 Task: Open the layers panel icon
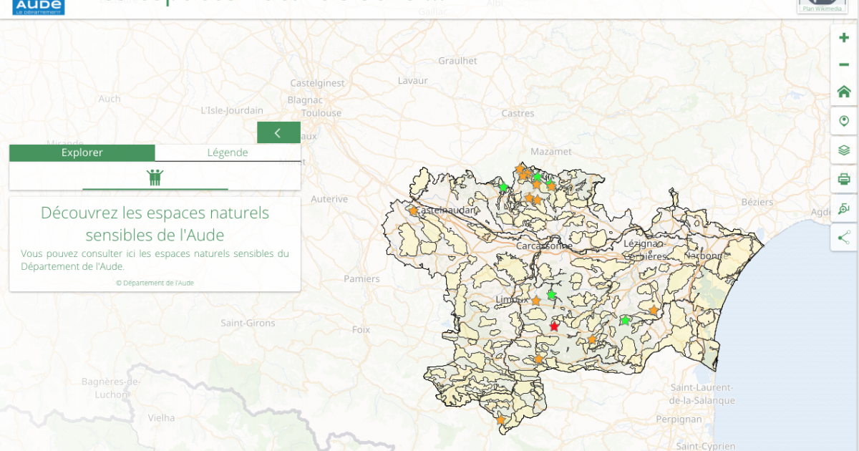click(x=843, y=150)
